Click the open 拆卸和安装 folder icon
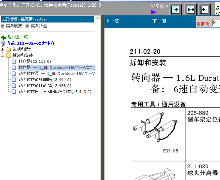 coord(8,55)
